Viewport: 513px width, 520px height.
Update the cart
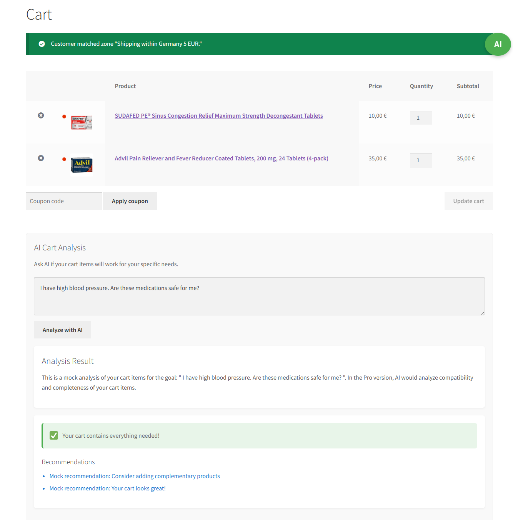[468, 201]
